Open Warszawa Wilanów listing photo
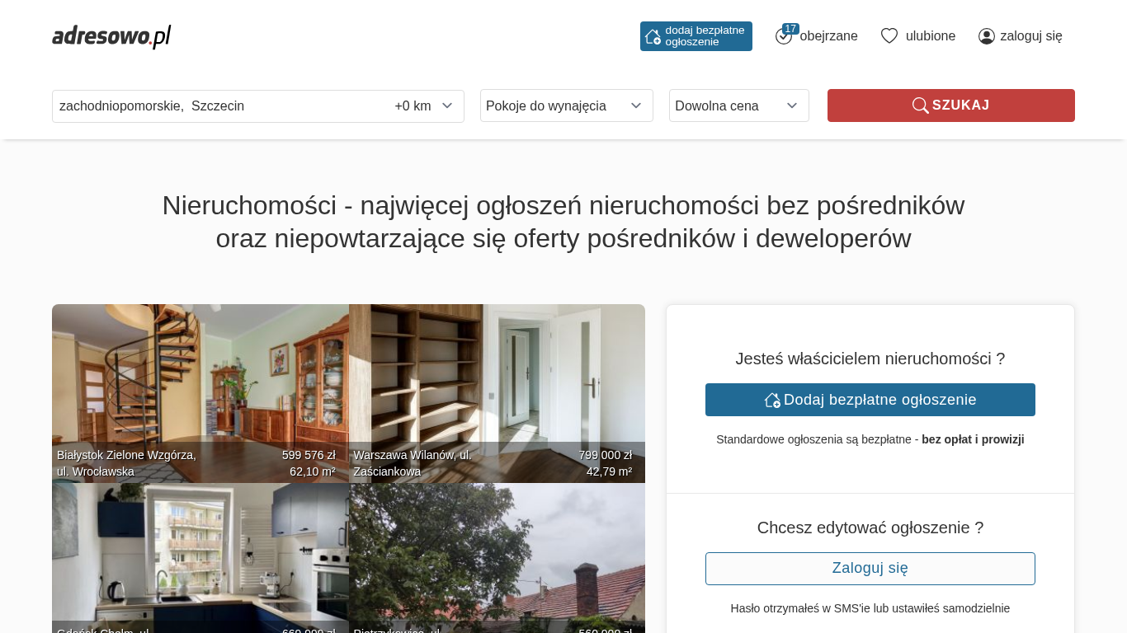Image resolution: width=1127 pixels, height=633 pixels. [x=497, y=379]
